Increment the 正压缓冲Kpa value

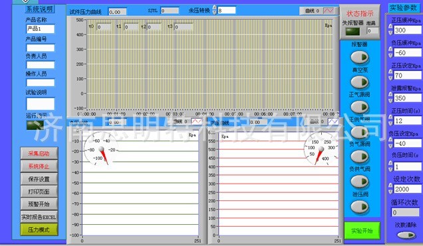point(390,27)
